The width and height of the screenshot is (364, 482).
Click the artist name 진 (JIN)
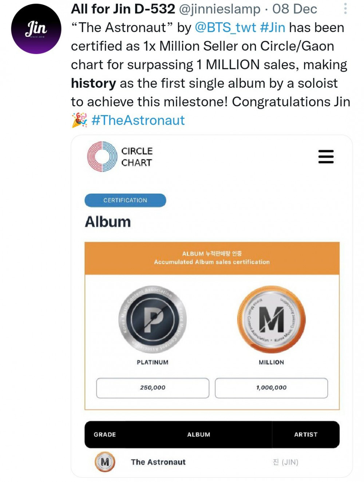pos(285,462)
